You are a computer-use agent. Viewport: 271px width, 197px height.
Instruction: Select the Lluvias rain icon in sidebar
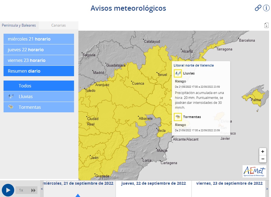coord(10,96)
